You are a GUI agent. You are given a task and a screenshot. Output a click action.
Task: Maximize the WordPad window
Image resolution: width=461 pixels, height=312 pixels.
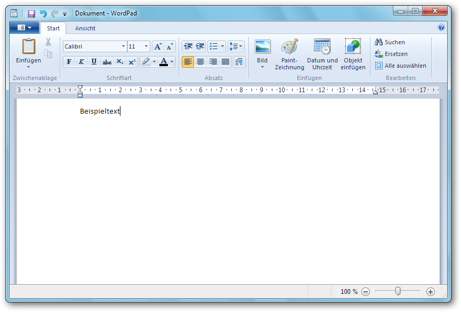click(415, 11)
